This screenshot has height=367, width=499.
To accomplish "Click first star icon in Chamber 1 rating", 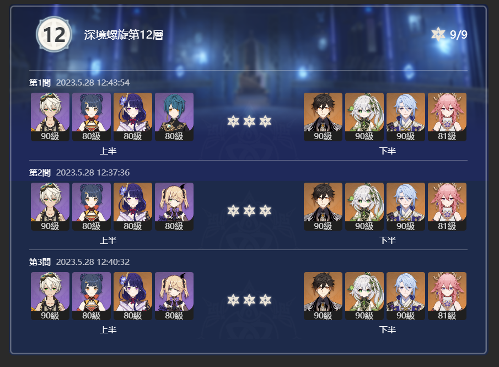I will (233, 121).
